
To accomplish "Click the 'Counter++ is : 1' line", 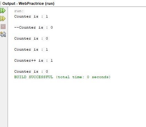I will tap(34, 61).
